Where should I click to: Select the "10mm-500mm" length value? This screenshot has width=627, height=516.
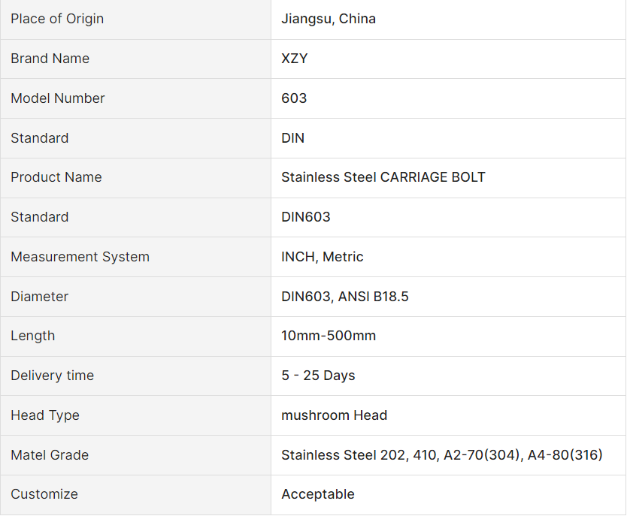tap(329, 336)
